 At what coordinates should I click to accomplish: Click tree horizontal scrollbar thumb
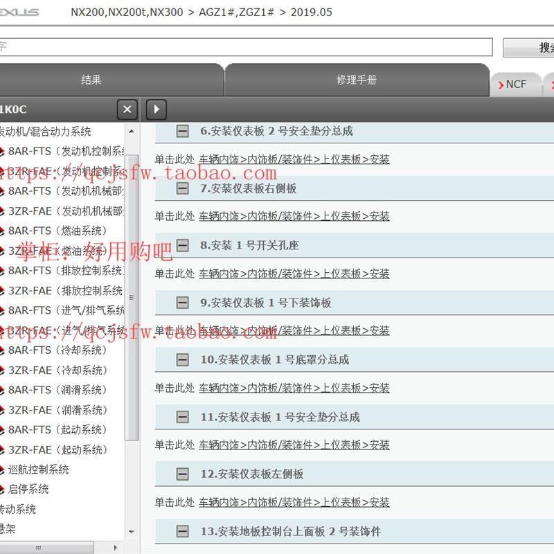point(46,548)
